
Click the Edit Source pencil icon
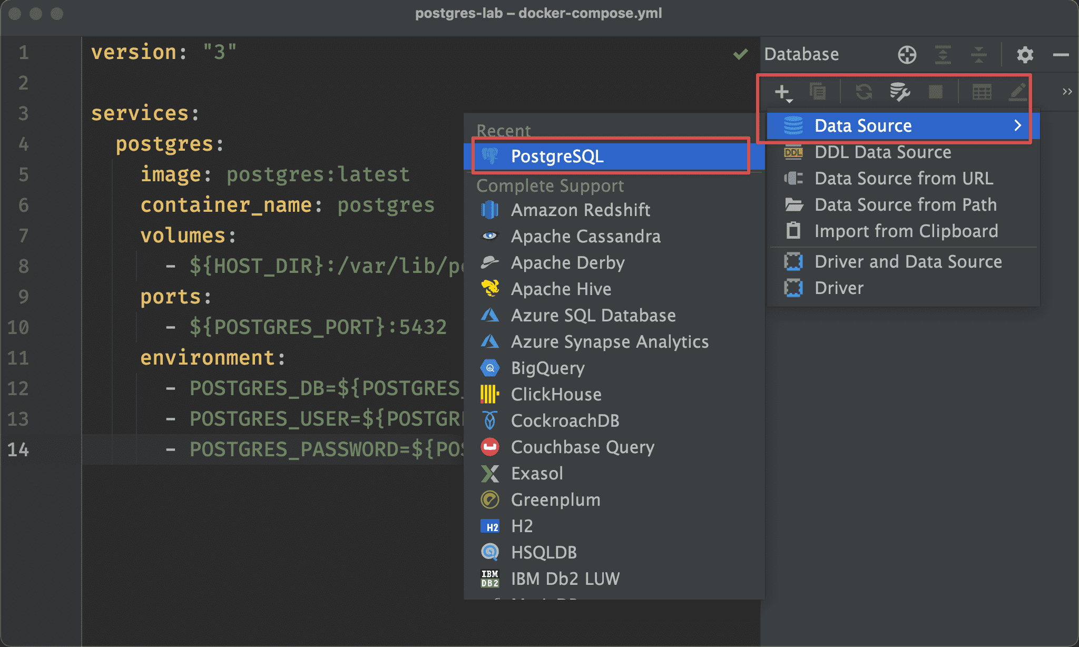[x=1017, y=92]
